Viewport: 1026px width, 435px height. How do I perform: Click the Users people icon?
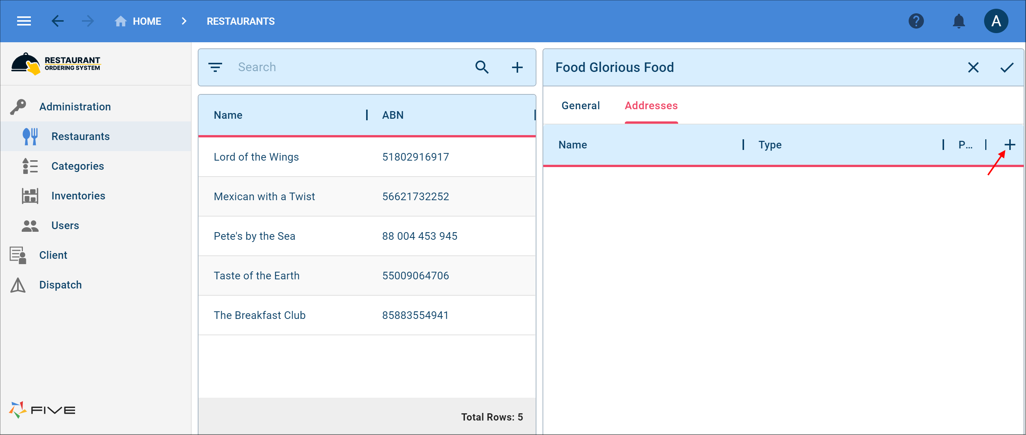[x=30, y=226]
